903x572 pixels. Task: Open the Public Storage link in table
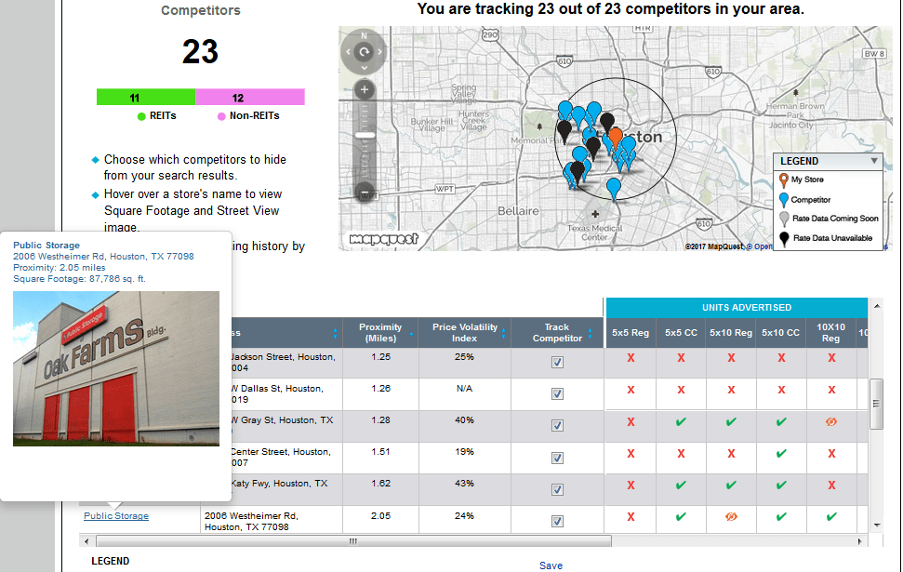pos(116,516)
